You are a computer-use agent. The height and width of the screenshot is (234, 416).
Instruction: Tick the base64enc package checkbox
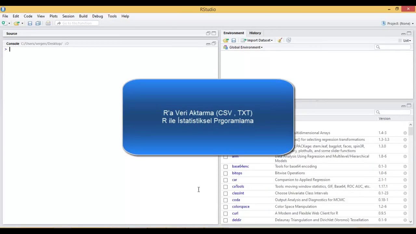(226, 166)
